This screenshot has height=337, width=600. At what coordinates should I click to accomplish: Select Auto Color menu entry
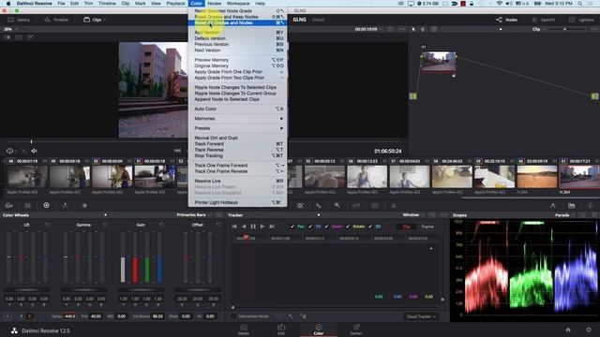coord(237,109)
